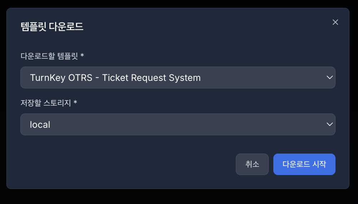Dismiss the dialog using the top-right X icon
The width and height of the screenshot is (358, 204).
(x=335, y=22)
